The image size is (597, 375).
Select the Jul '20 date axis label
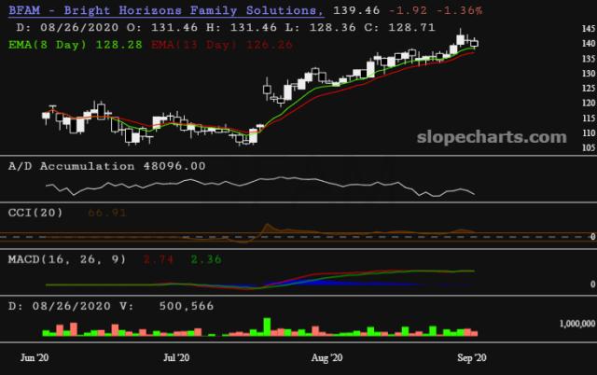click(x=176, y=357)
